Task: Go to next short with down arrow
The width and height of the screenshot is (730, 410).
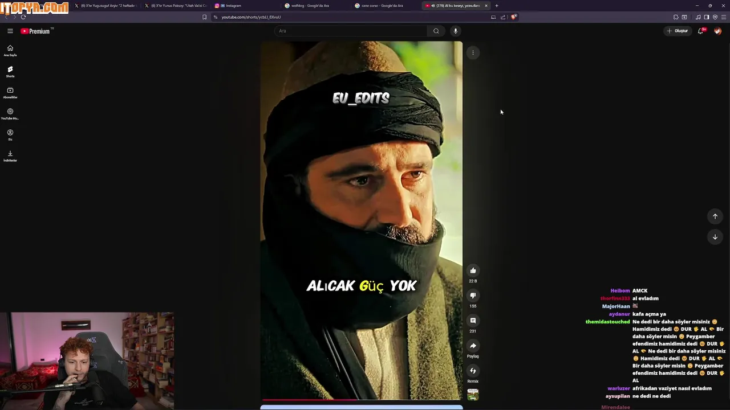Action: [x=715, y=237]
